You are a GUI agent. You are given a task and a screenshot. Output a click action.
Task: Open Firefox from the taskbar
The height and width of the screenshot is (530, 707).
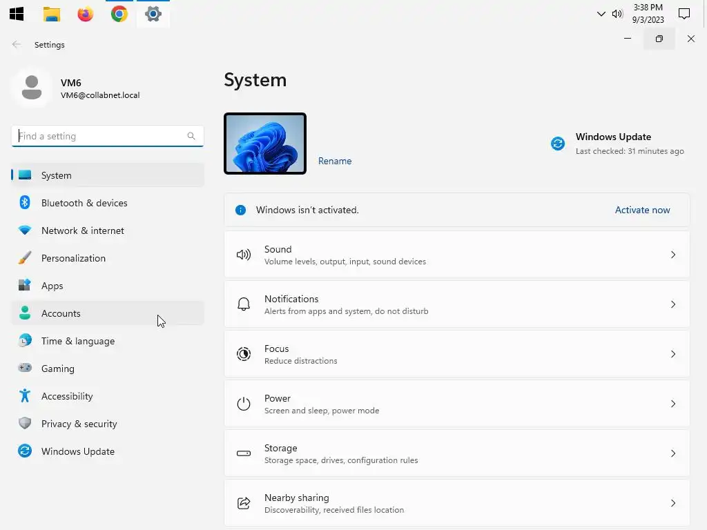85,14
